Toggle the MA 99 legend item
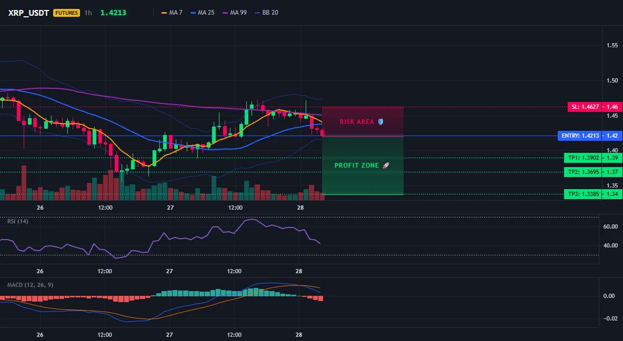This screenshot has width=623, height=341. (235, 13)
